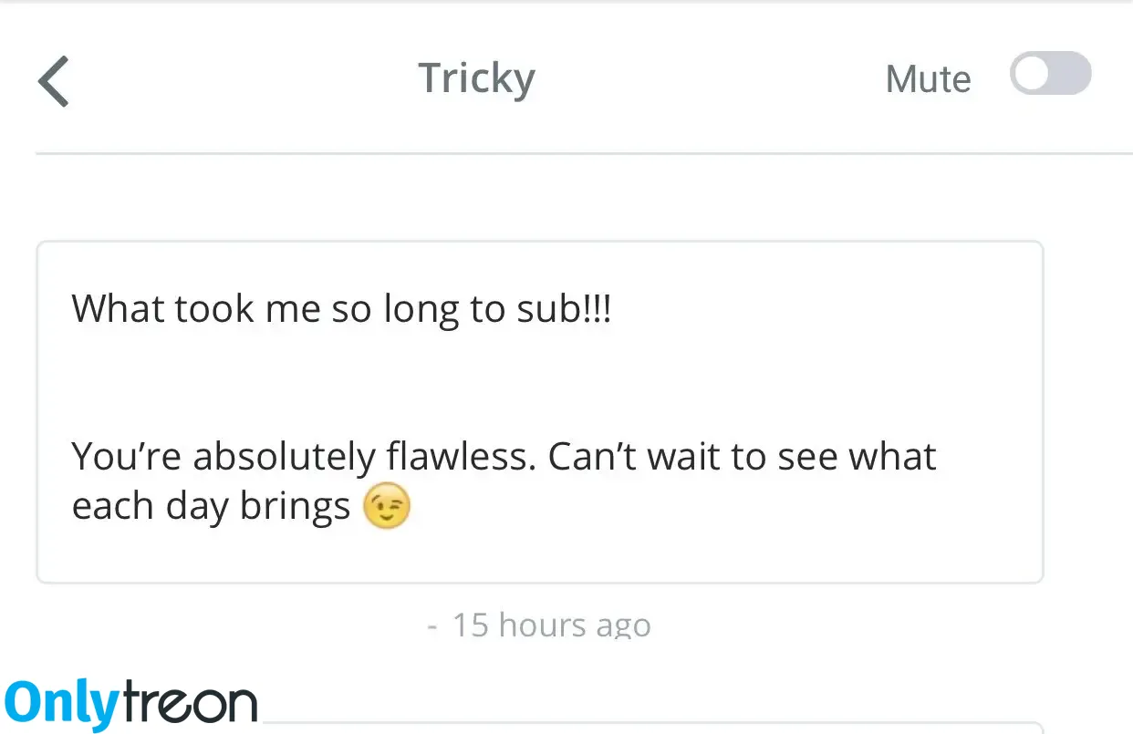1133x734 pixels.
Task: Click the Onlytreon watermark logo
Action: pos(130,703)
